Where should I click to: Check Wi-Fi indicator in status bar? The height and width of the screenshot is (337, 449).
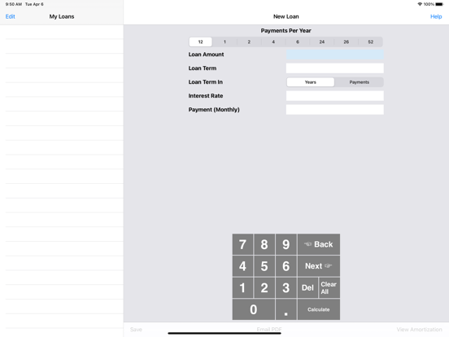pos(420,4)
